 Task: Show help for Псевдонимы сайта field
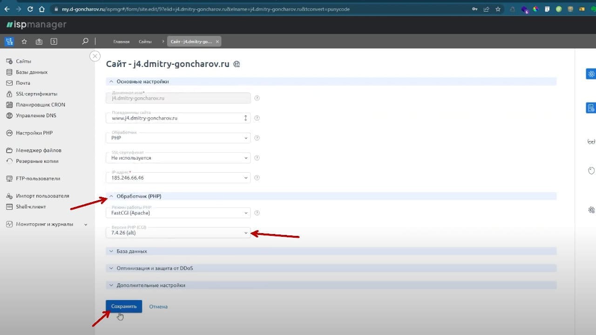257,118
